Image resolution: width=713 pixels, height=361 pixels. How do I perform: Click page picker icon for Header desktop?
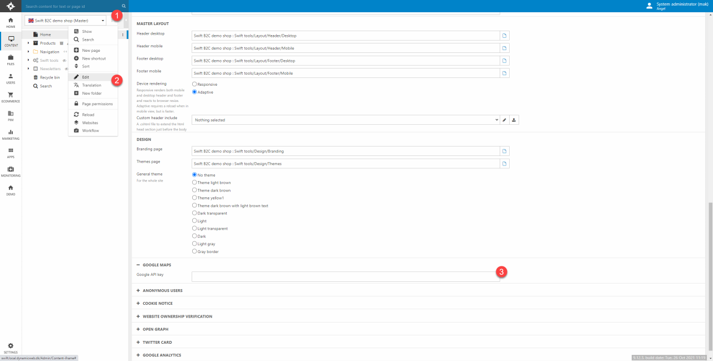(x=505, y=36)
